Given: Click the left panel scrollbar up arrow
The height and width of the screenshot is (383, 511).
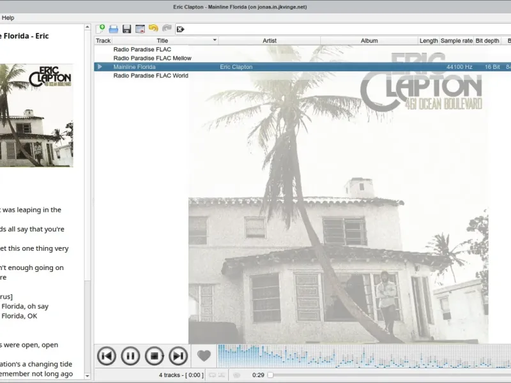Looking at the screenshot, I should click(88, 27).
